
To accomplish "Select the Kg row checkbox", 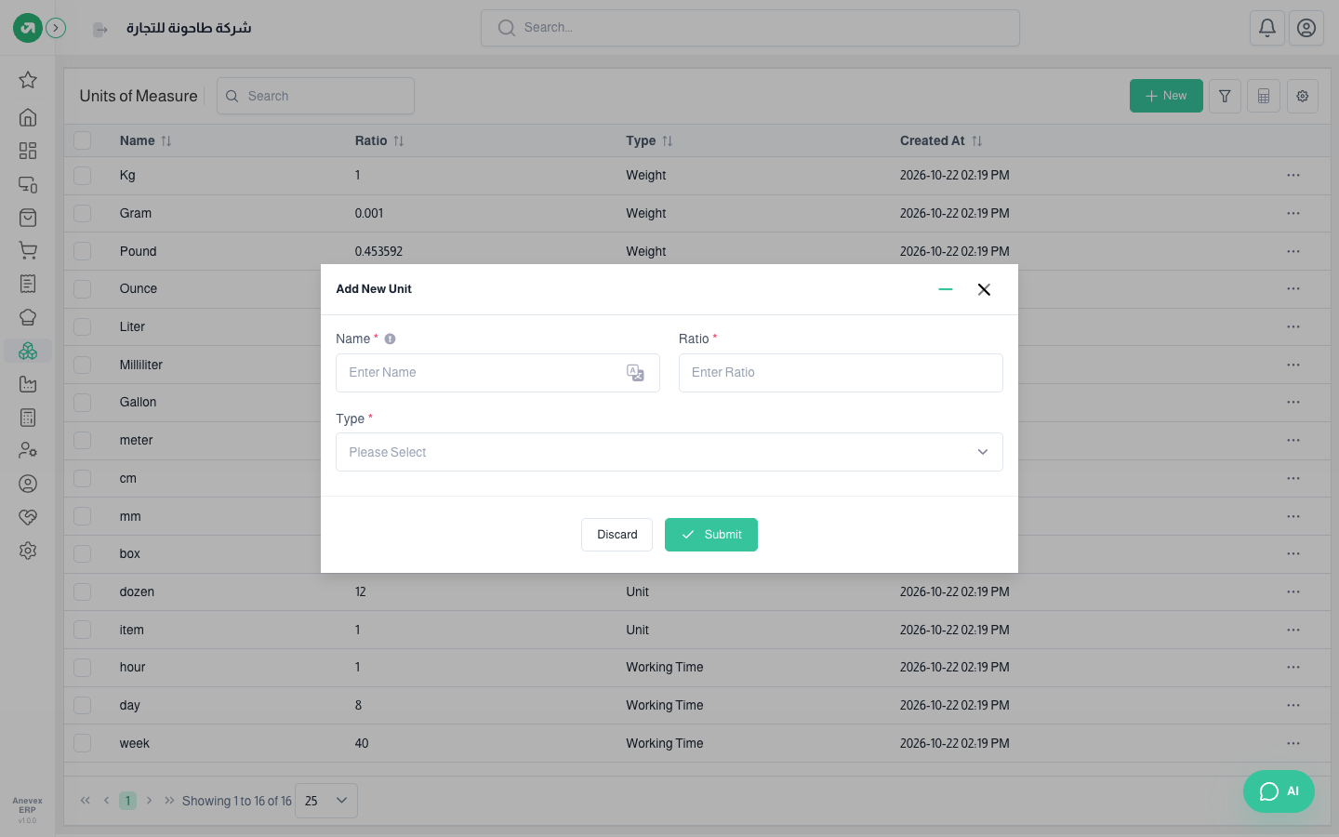I will click(83, 175).
